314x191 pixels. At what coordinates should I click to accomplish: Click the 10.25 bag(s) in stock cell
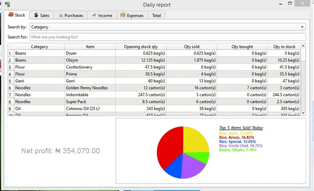click(284, 60)
